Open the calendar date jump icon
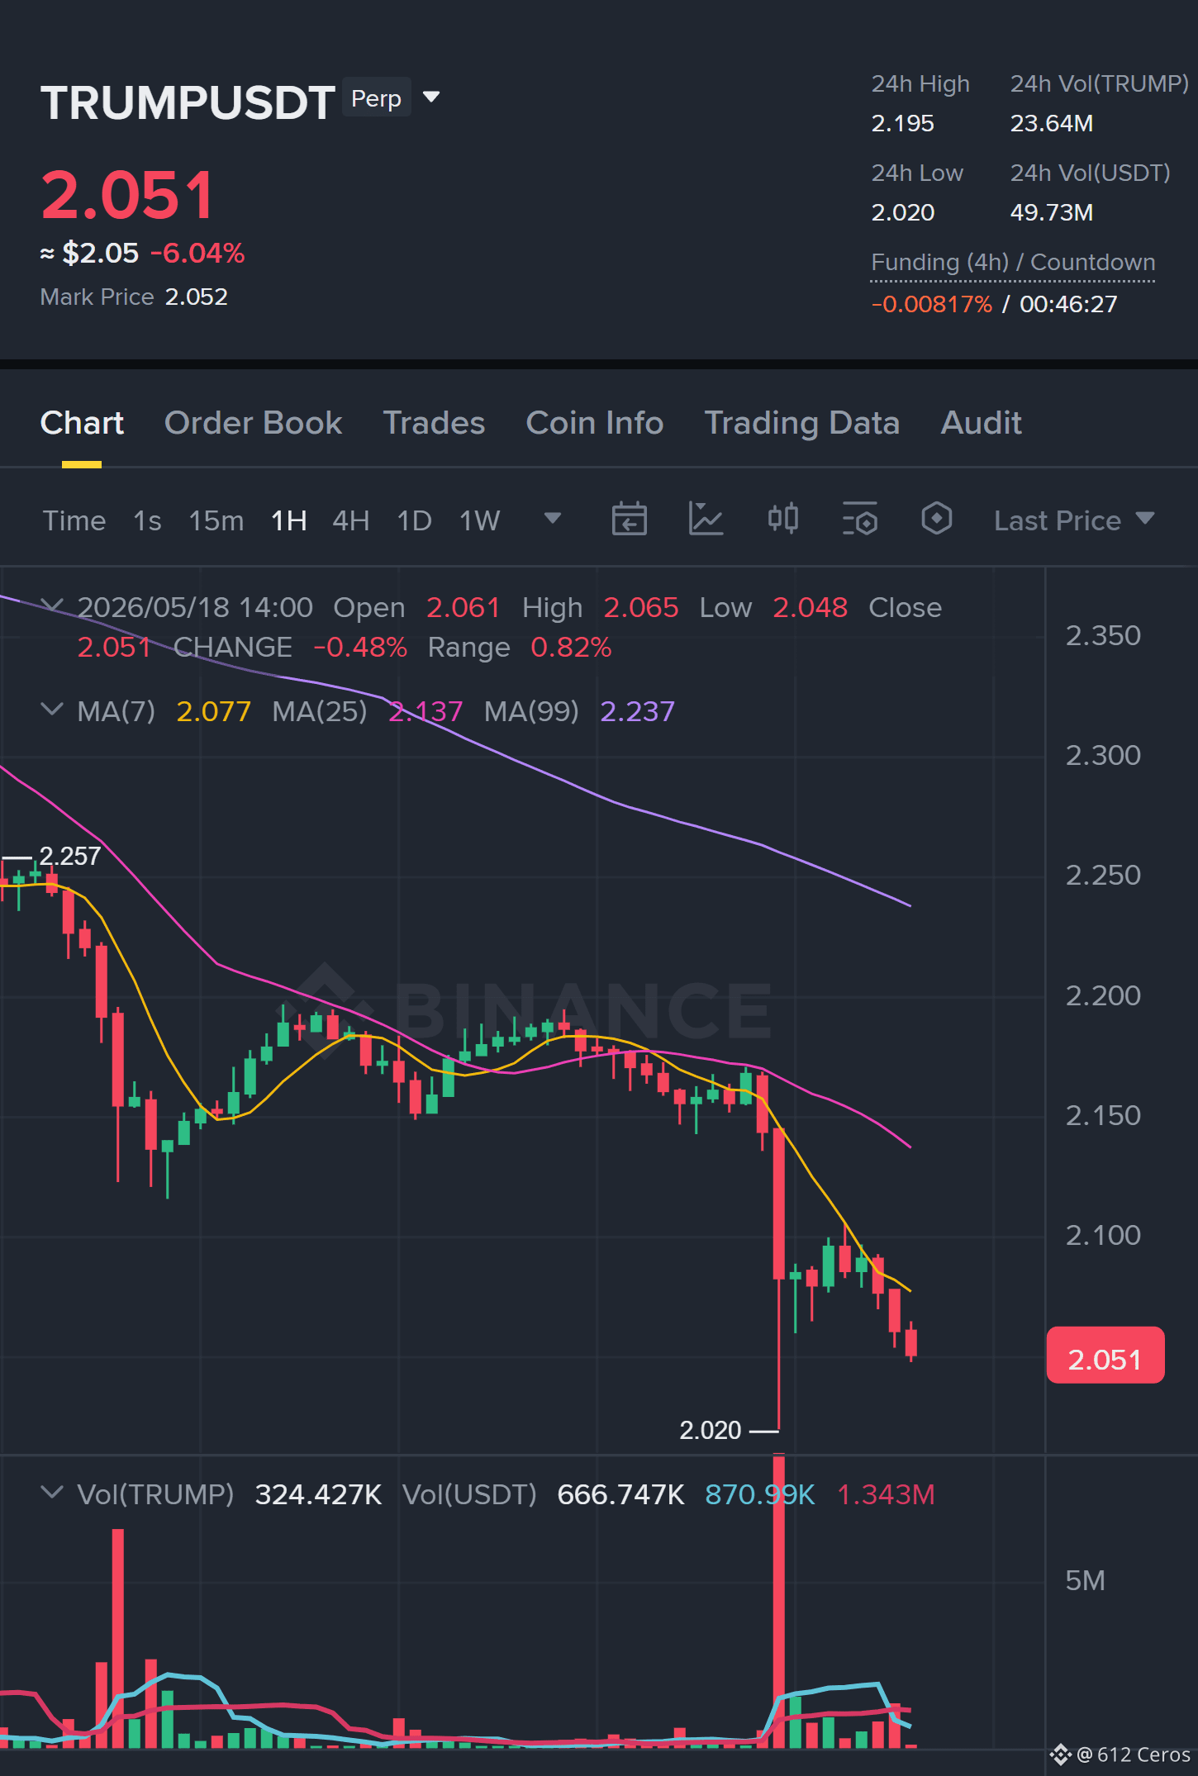1198x1776 pixels. (x=629, y=520)
